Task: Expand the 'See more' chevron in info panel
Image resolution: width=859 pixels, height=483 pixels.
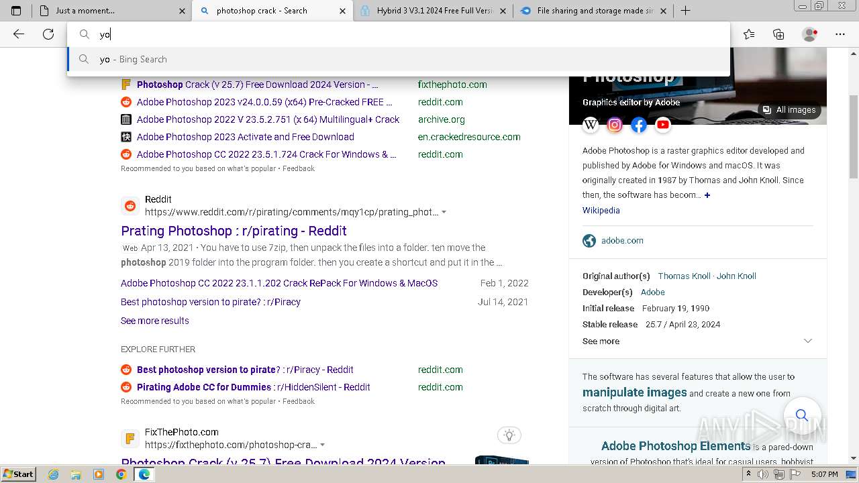Action: [807, 341]
